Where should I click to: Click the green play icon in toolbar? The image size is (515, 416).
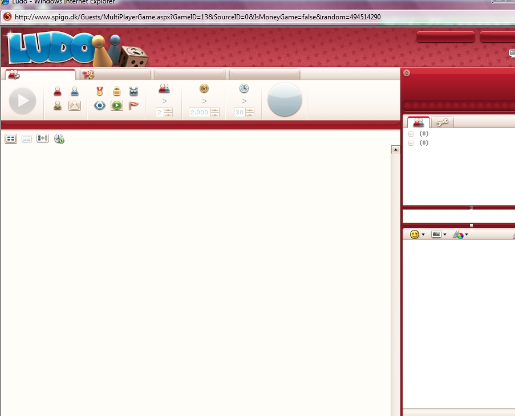[x=117, y=105]
